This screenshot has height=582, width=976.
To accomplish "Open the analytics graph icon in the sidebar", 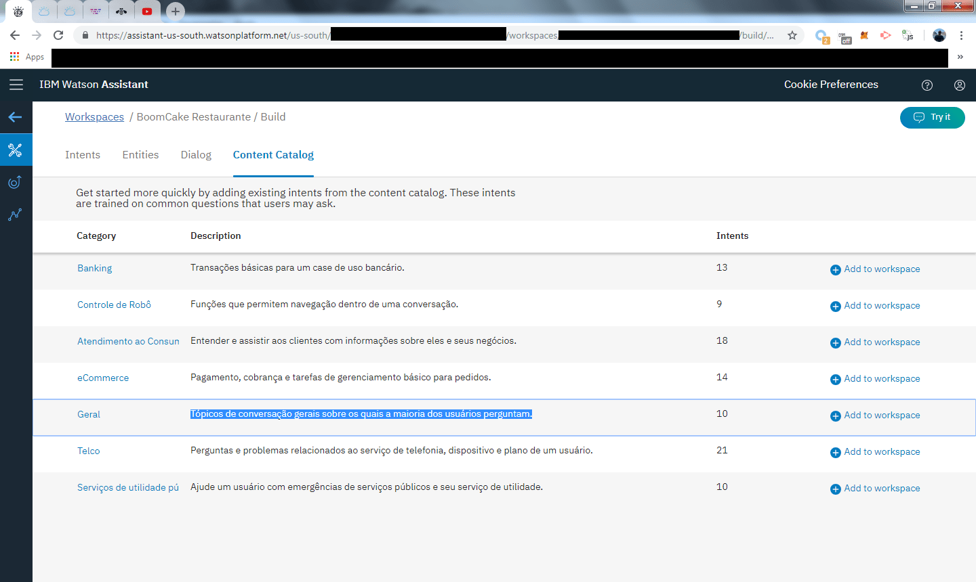I will [x=16, y=215].
